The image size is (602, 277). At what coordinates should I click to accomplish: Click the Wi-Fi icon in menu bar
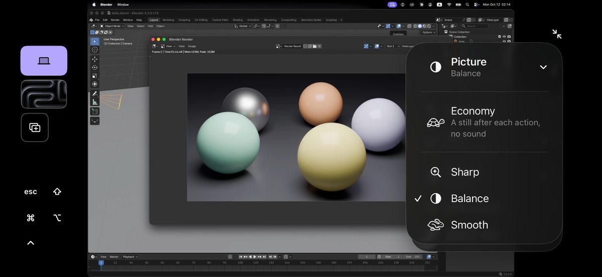coord(449,5)
